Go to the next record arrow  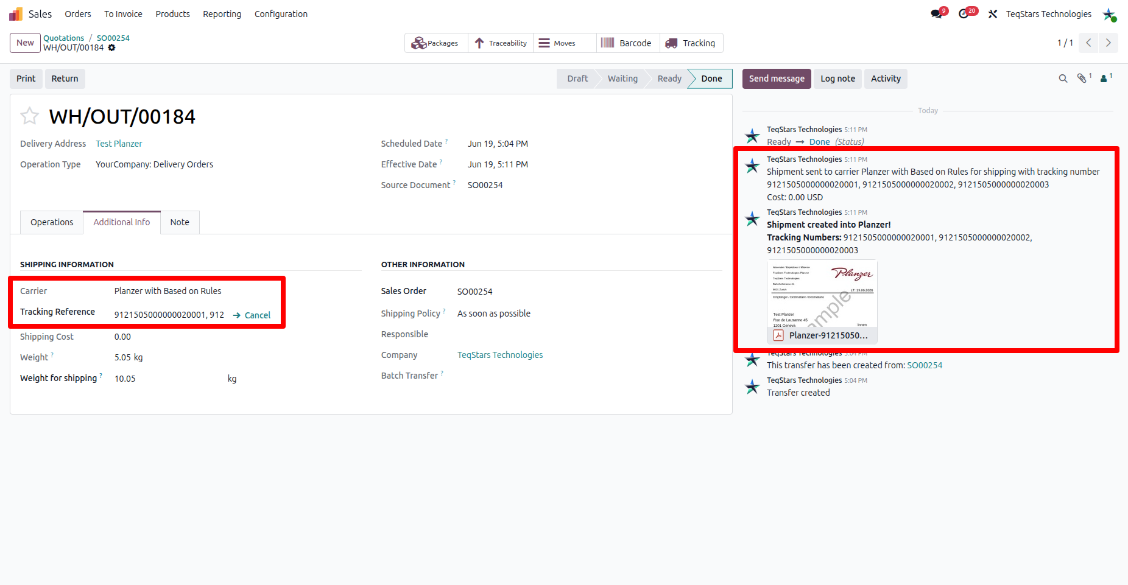click(x=1108, y=43)
